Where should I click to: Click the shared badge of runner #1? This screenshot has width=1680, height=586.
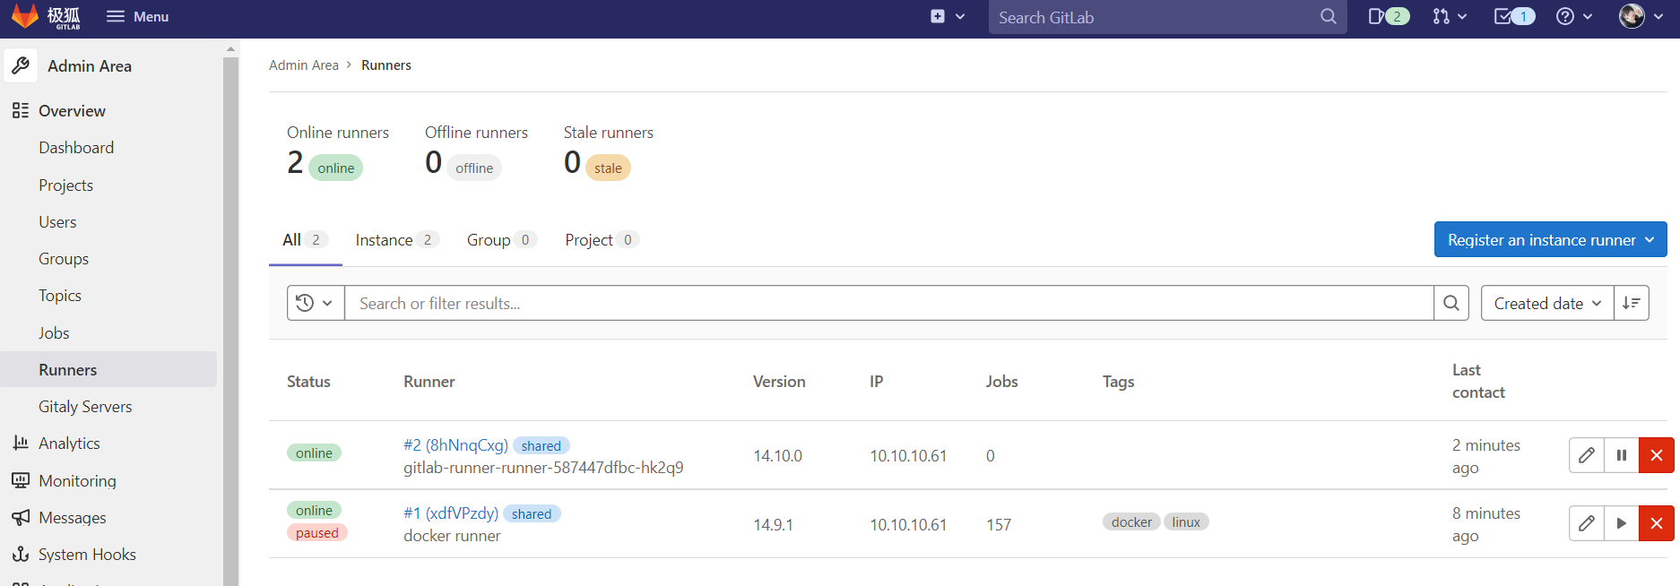(x=532, y=513)
